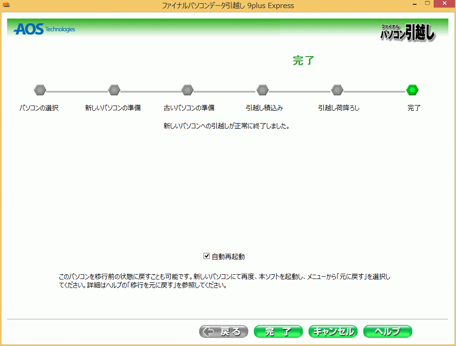Uncheck the 自動再起動 checkbox
The height and width of the screenshot is (346, 456).
pos(206,256)
